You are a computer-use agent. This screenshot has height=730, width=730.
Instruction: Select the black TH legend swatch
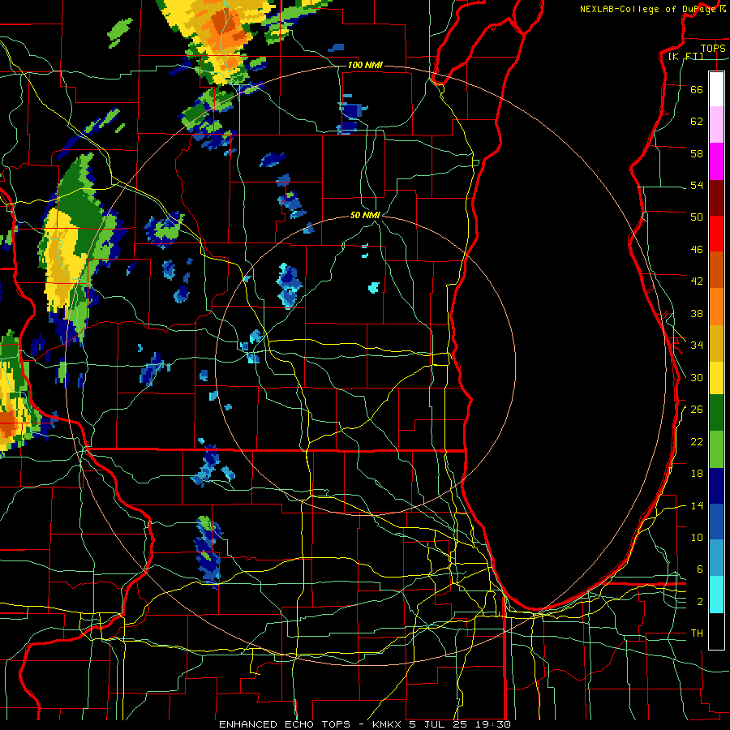716,631
